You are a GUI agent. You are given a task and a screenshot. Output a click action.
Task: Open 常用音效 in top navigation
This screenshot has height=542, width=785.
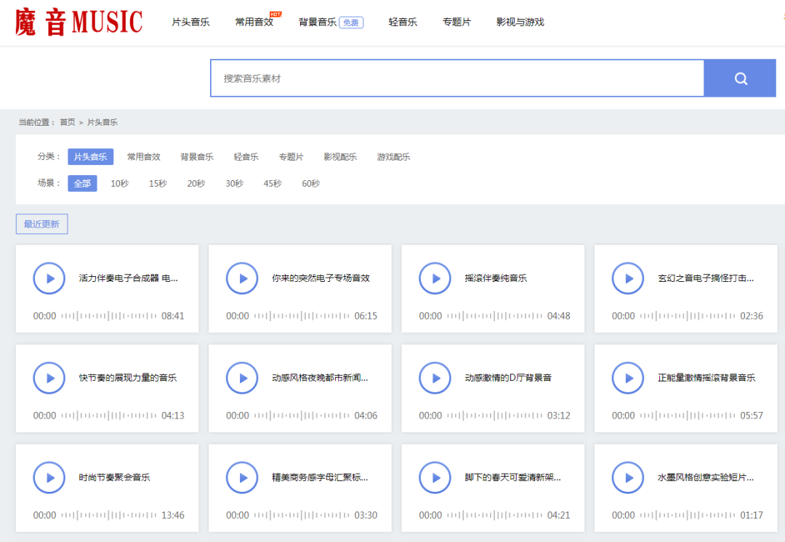pos(254,22)
